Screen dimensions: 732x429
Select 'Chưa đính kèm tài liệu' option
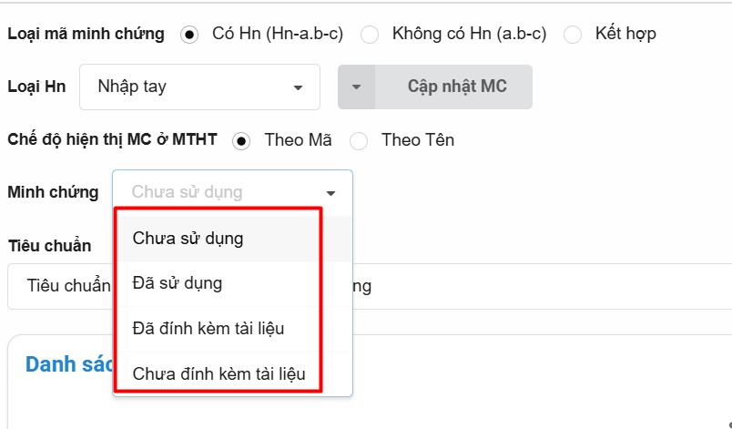point(219,373)
